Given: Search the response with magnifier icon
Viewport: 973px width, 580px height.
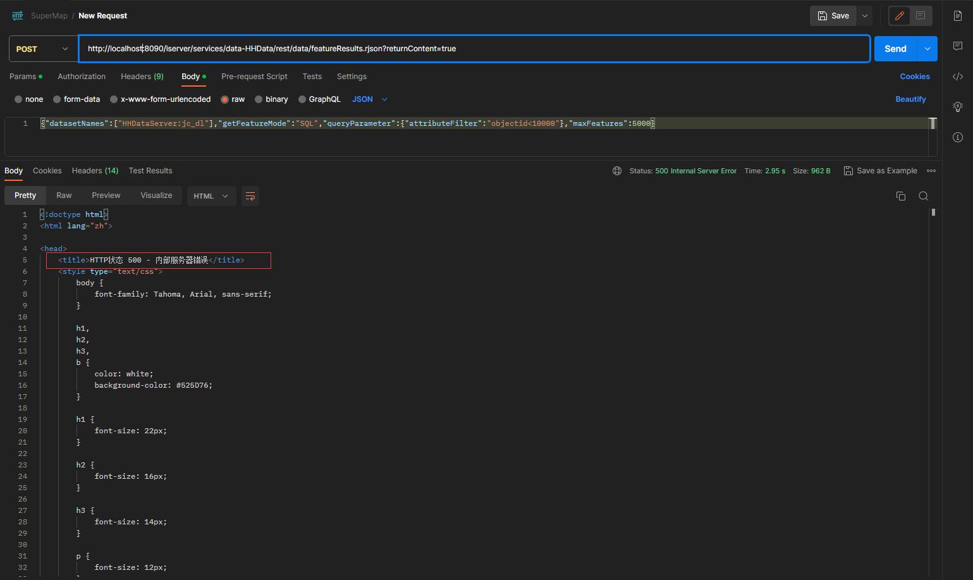Looking at the screenshot, I should click(924, 196).
